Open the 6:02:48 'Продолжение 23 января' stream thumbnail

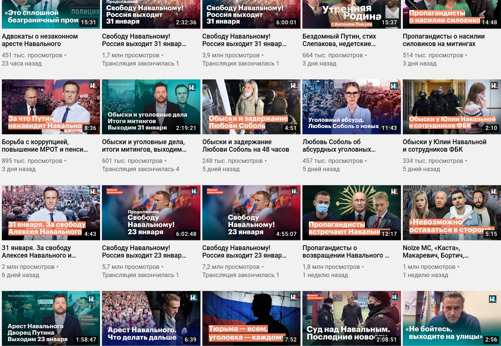151,213
